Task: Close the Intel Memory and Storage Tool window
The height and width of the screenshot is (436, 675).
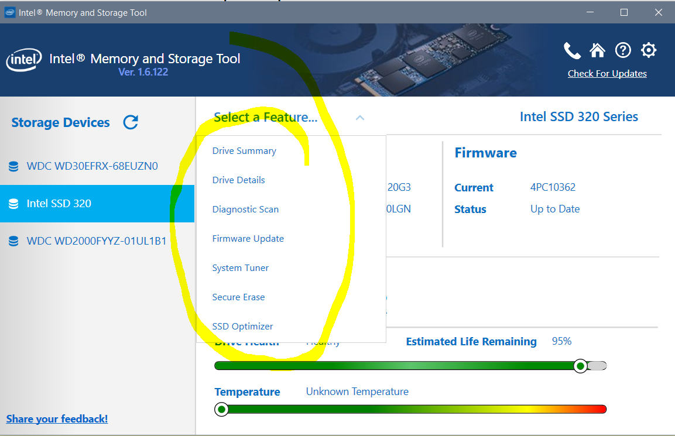Action: 658,12
